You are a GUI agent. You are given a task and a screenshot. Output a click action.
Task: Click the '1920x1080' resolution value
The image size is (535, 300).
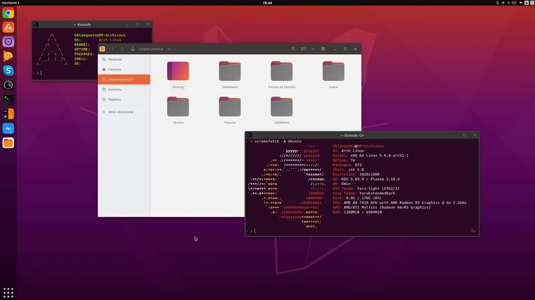(369, 174)
